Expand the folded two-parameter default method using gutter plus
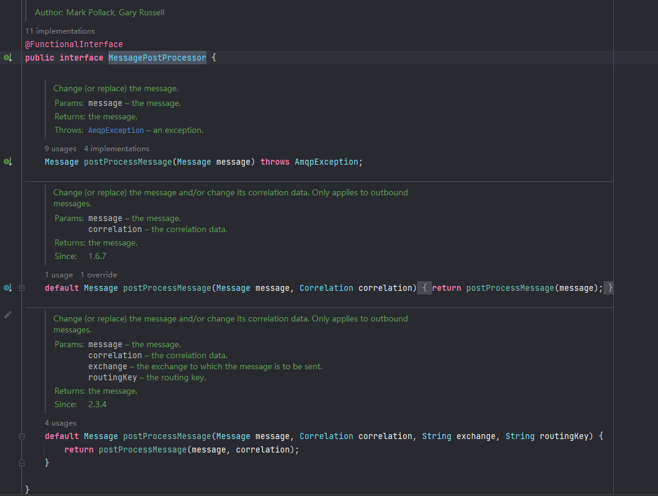This screenshot has height=496, width=658. coord(22,288)
